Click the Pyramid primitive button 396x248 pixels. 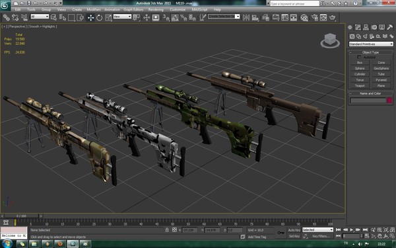point(381,80)
